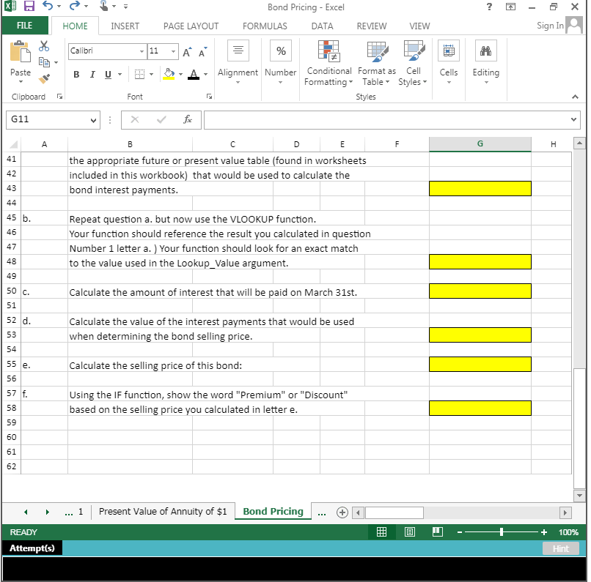Click the Cells group icon
Viewport: 591px width, 582px height.
[x=448, y=51]
